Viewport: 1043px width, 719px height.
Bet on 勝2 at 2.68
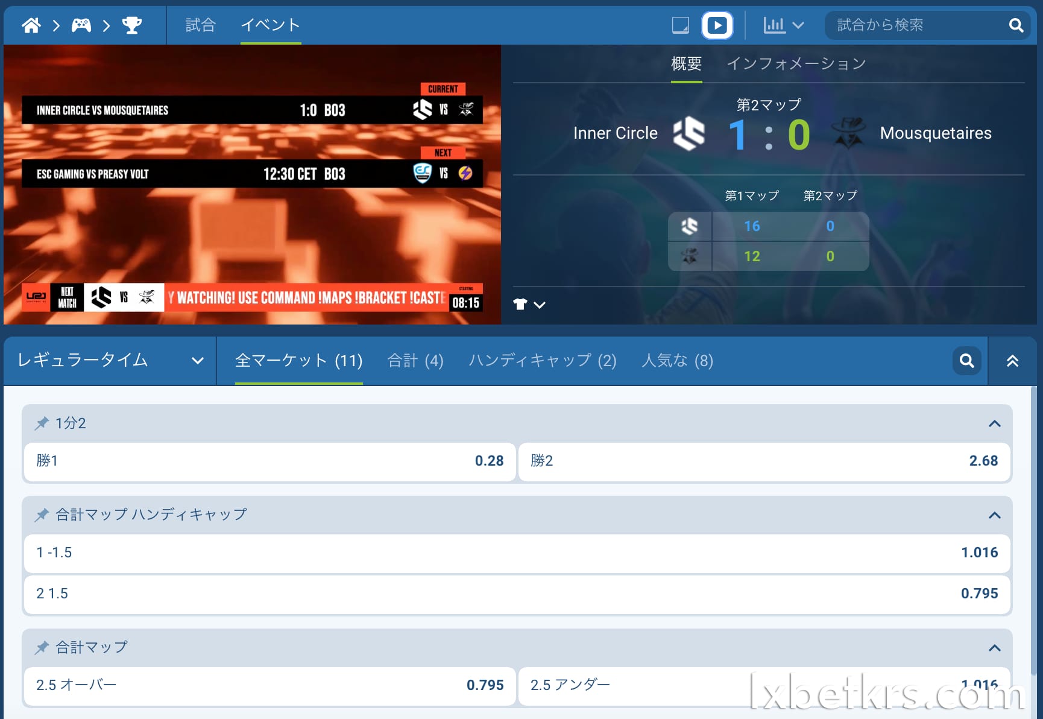764,461
